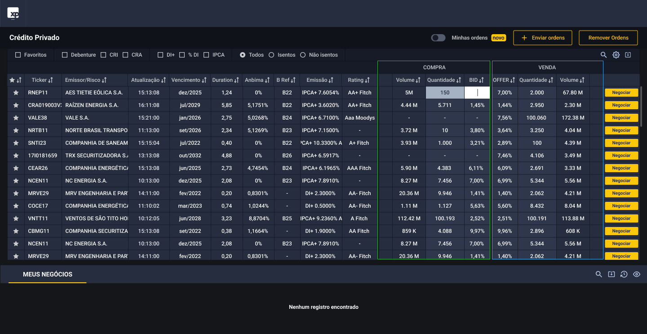Search within Meus Negócios panel

(x=598, y=274)
